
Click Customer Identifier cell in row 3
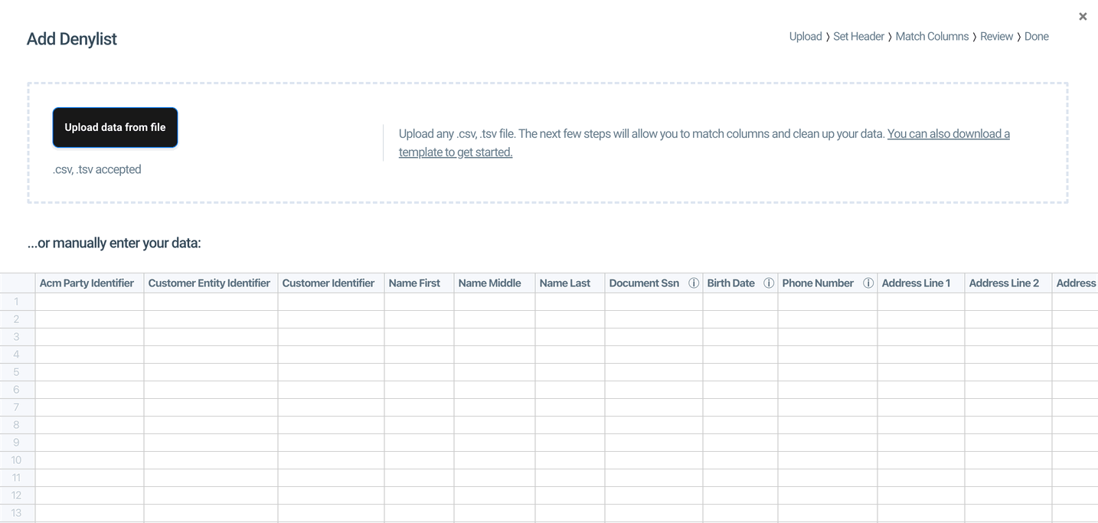331,337
